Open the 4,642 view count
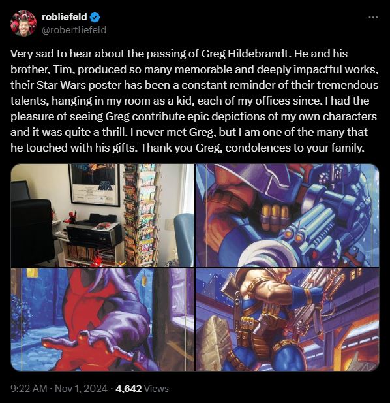390x403 pixels. (x=128, y=389)
